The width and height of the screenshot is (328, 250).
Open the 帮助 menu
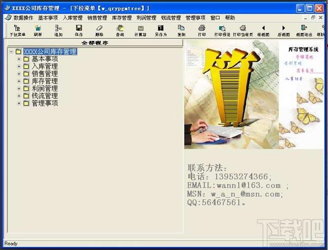(230, 18)
